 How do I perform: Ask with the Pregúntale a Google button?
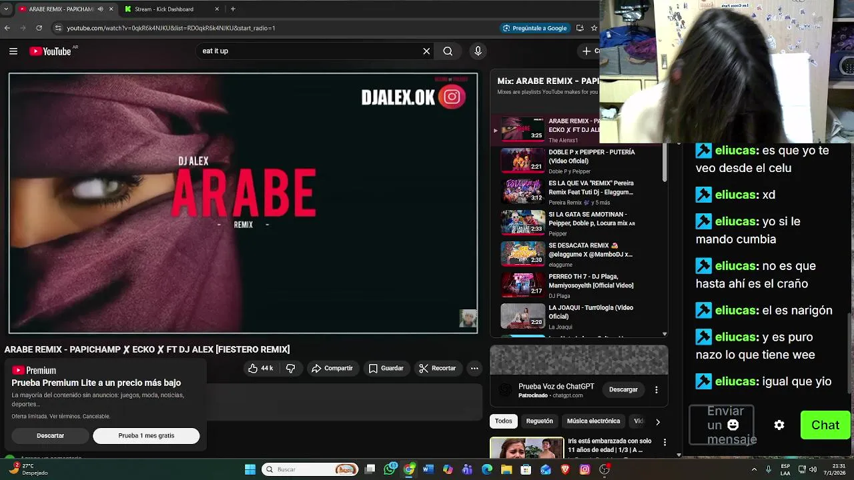coord(535,28)
